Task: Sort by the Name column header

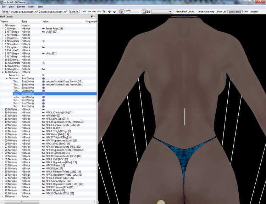Action: [x=11, y=22]
